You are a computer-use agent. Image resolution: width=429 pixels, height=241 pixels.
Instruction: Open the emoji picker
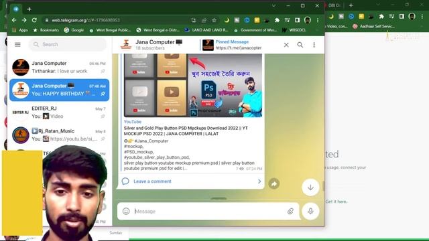point(126,212)
